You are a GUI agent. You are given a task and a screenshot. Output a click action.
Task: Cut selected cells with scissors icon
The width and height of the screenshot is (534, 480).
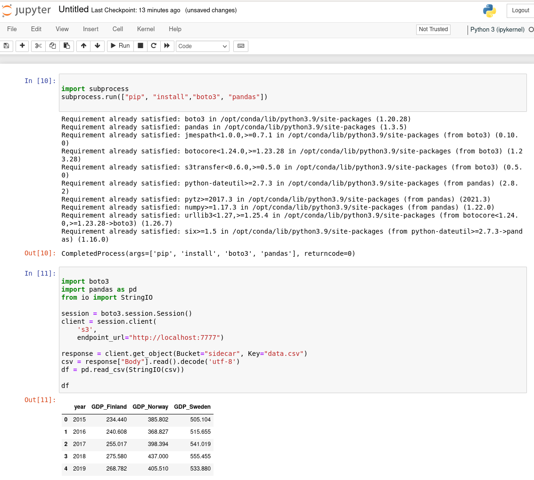click(39, 46)
